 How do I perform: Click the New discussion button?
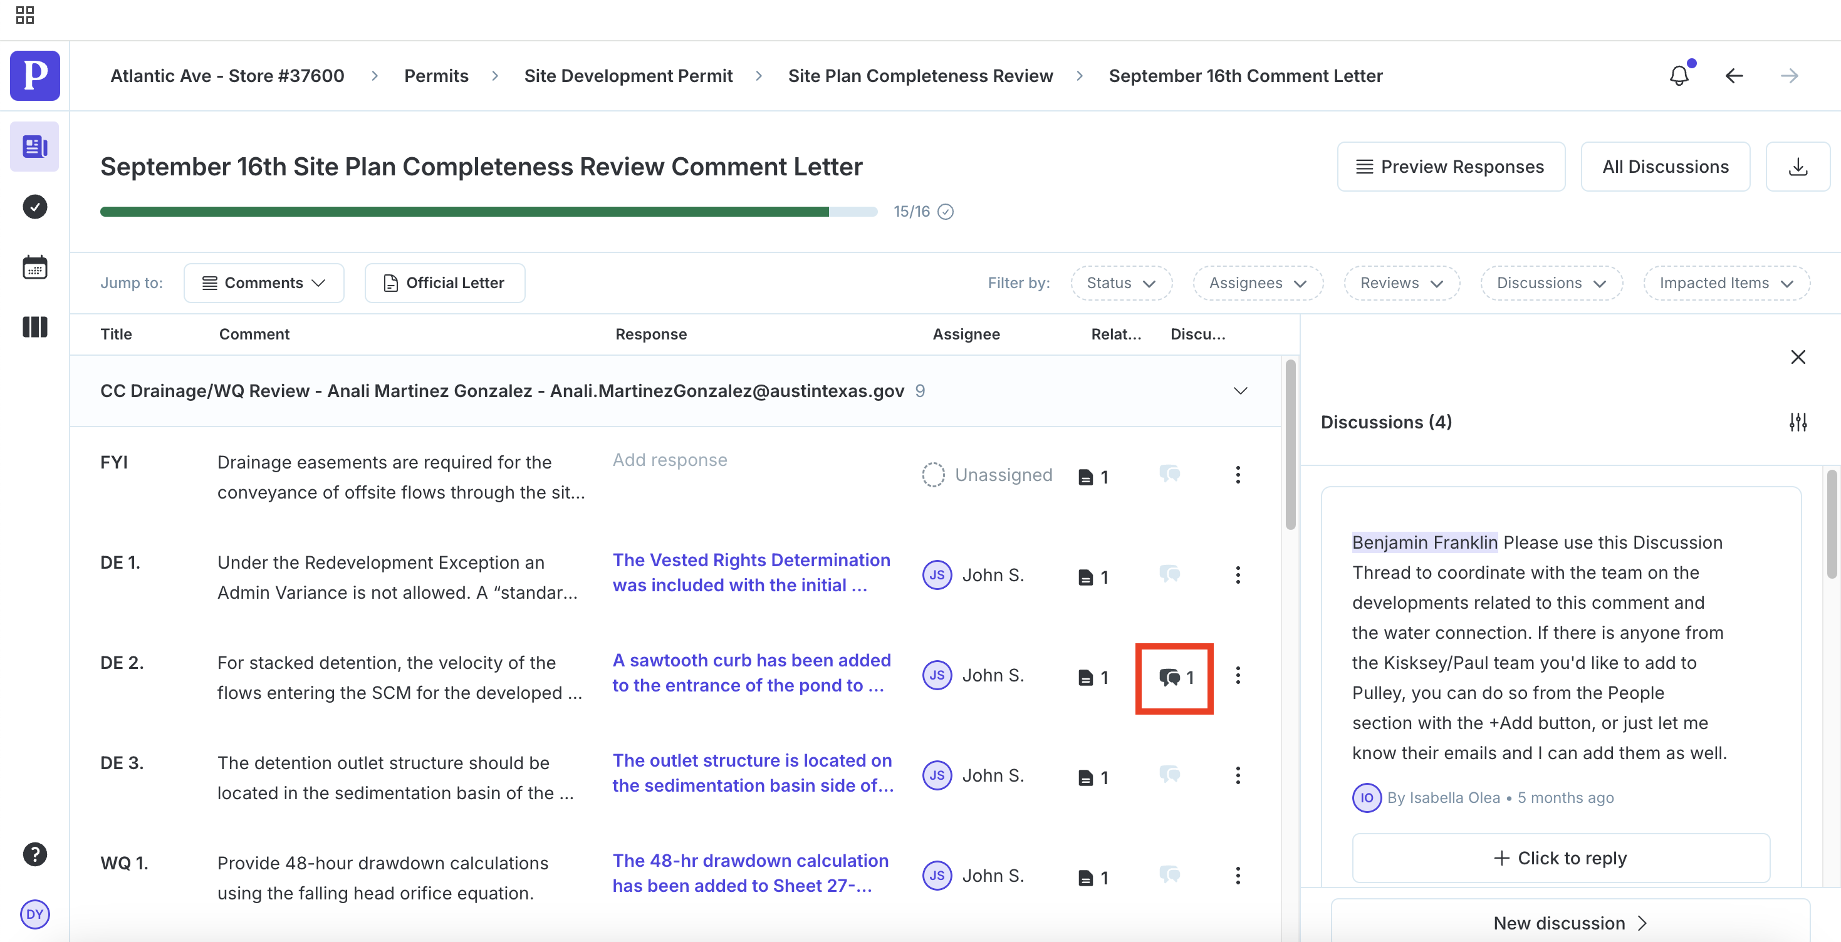coord(1570,923)
